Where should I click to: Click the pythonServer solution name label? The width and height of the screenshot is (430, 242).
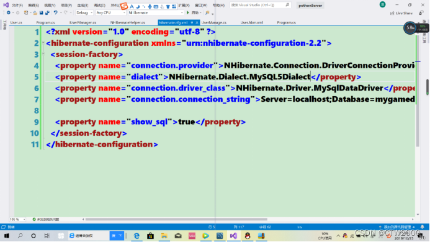click(310, 5)
